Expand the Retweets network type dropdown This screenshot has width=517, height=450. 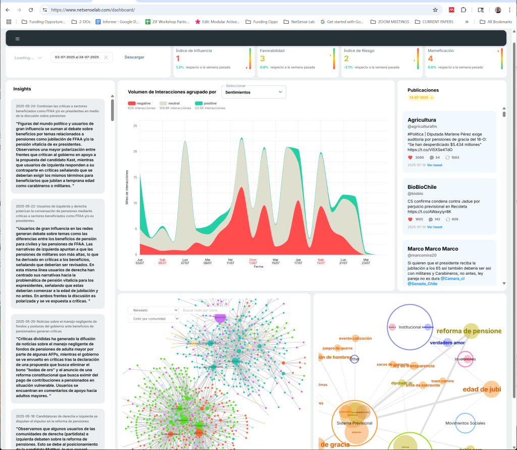tap(153, 310)
